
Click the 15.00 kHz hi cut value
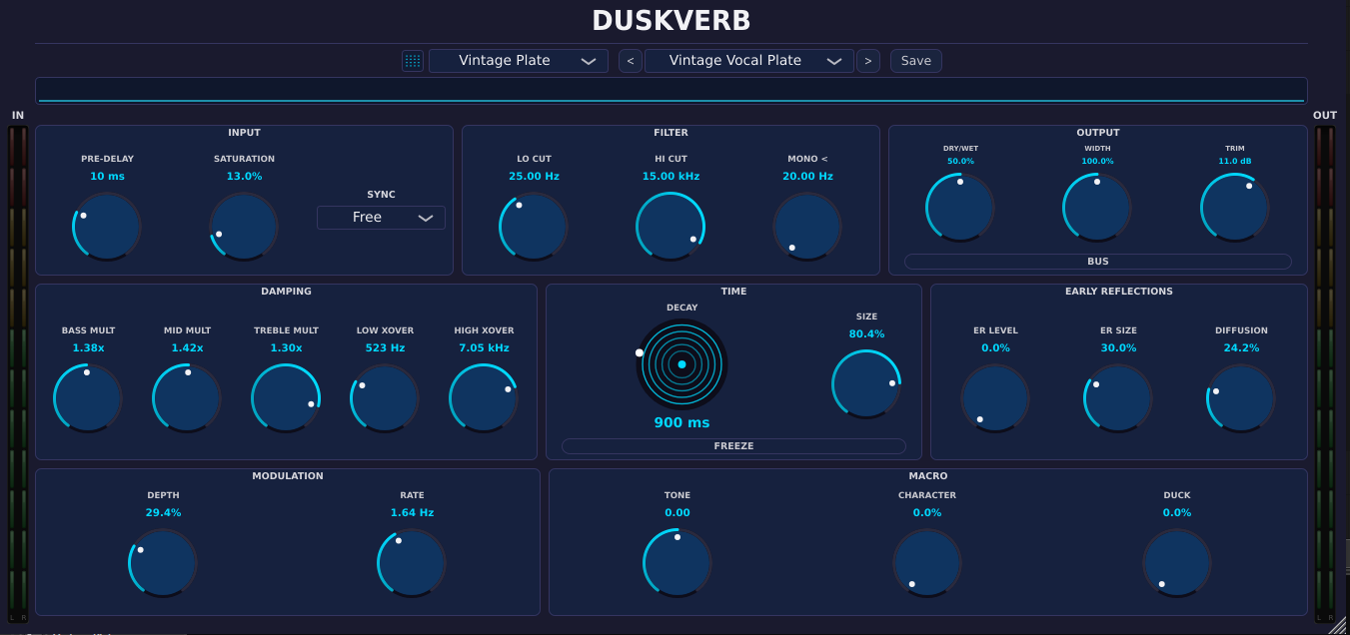pos(671,176)
